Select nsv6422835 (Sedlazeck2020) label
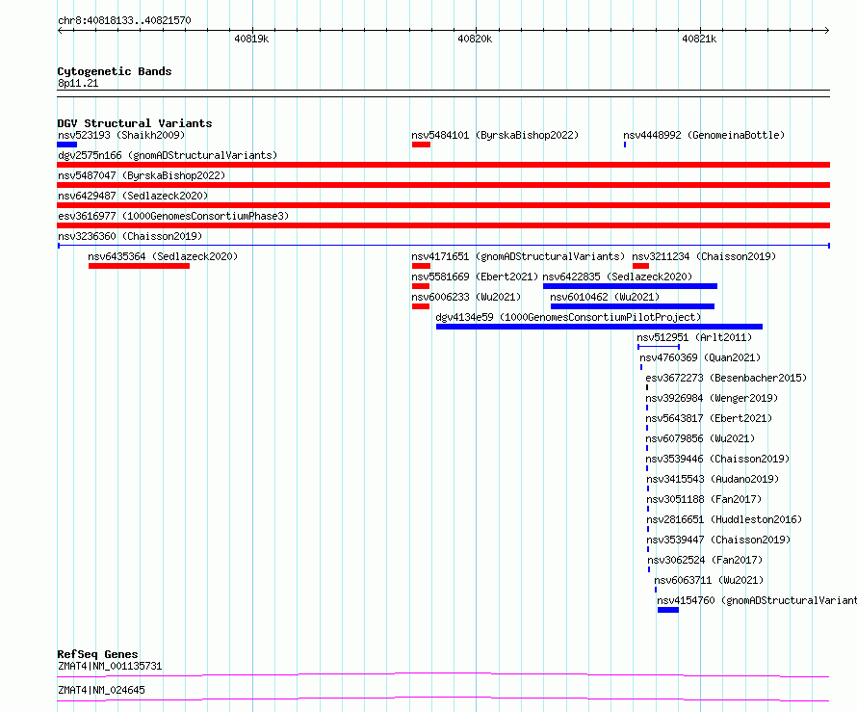The width and height of the screenshot is (857, 712). point(617,277)
